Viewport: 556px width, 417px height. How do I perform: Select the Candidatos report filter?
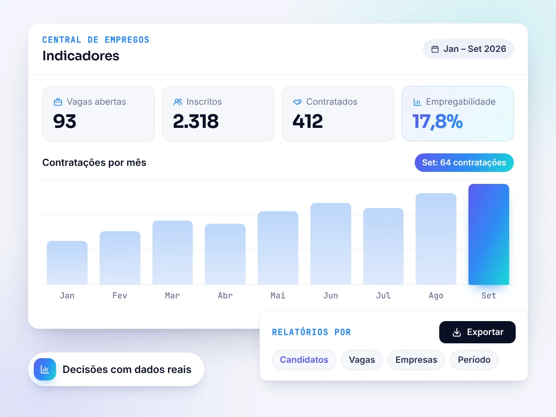[x=304, y=360]
